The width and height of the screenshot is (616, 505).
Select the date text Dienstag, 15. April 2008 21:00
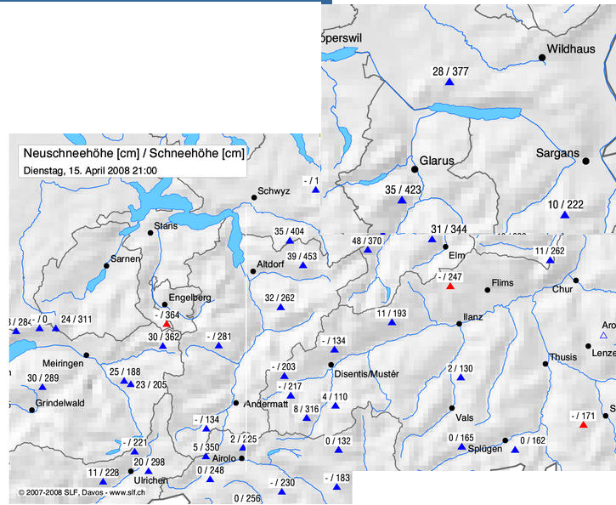[x=90, y=171]
